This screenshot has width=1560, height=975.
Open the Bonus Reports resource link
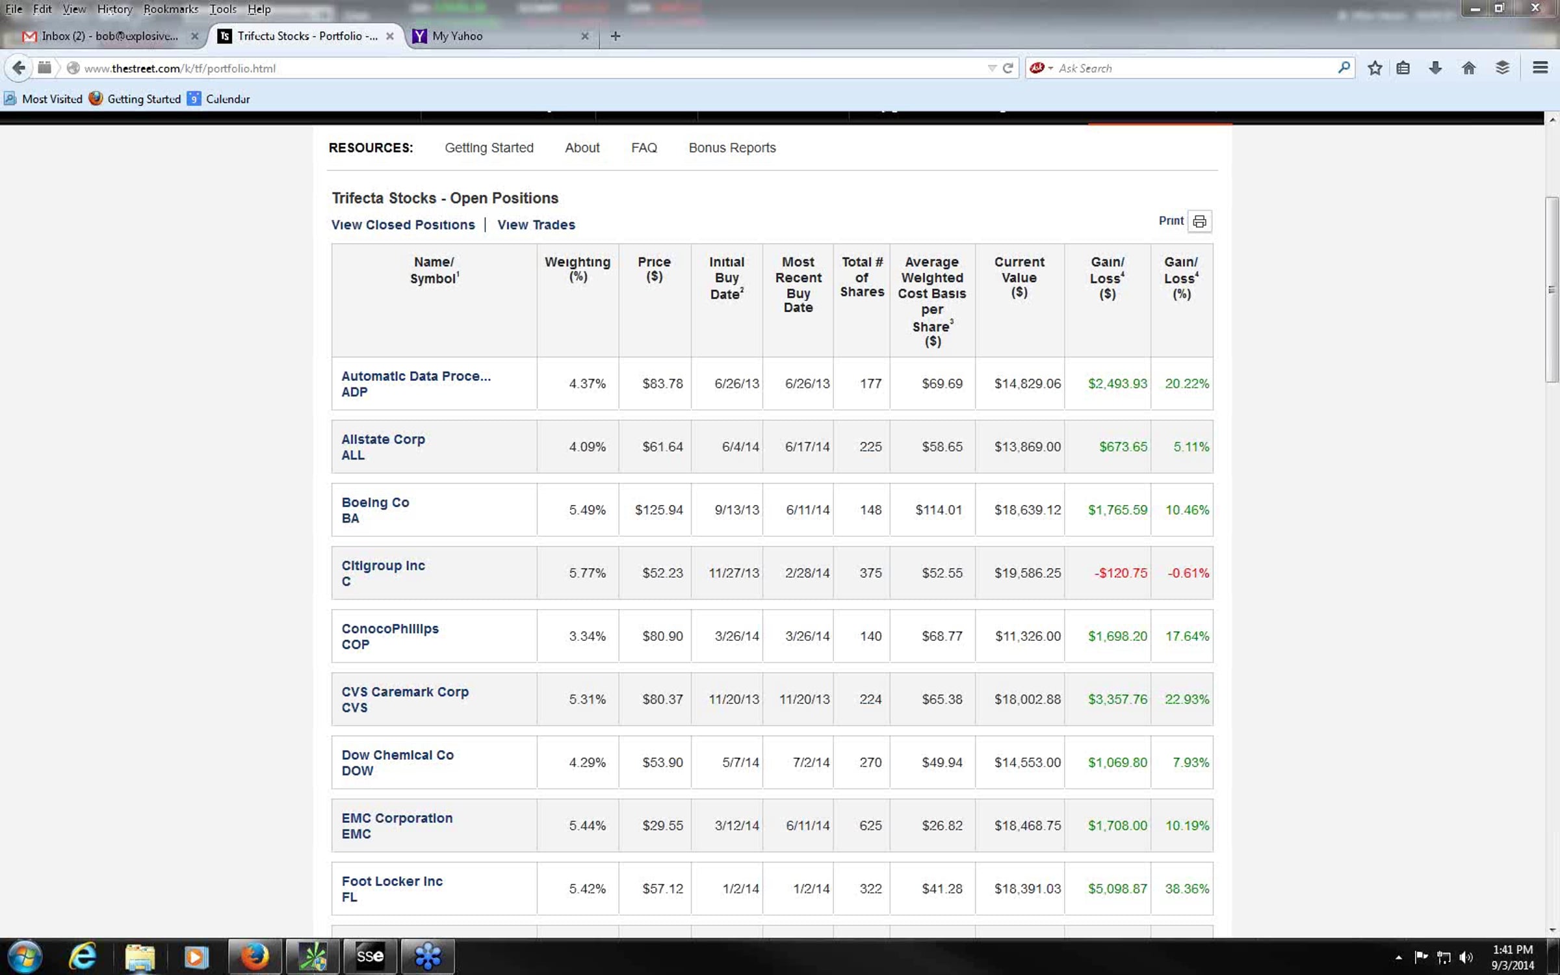pos(732,148)
